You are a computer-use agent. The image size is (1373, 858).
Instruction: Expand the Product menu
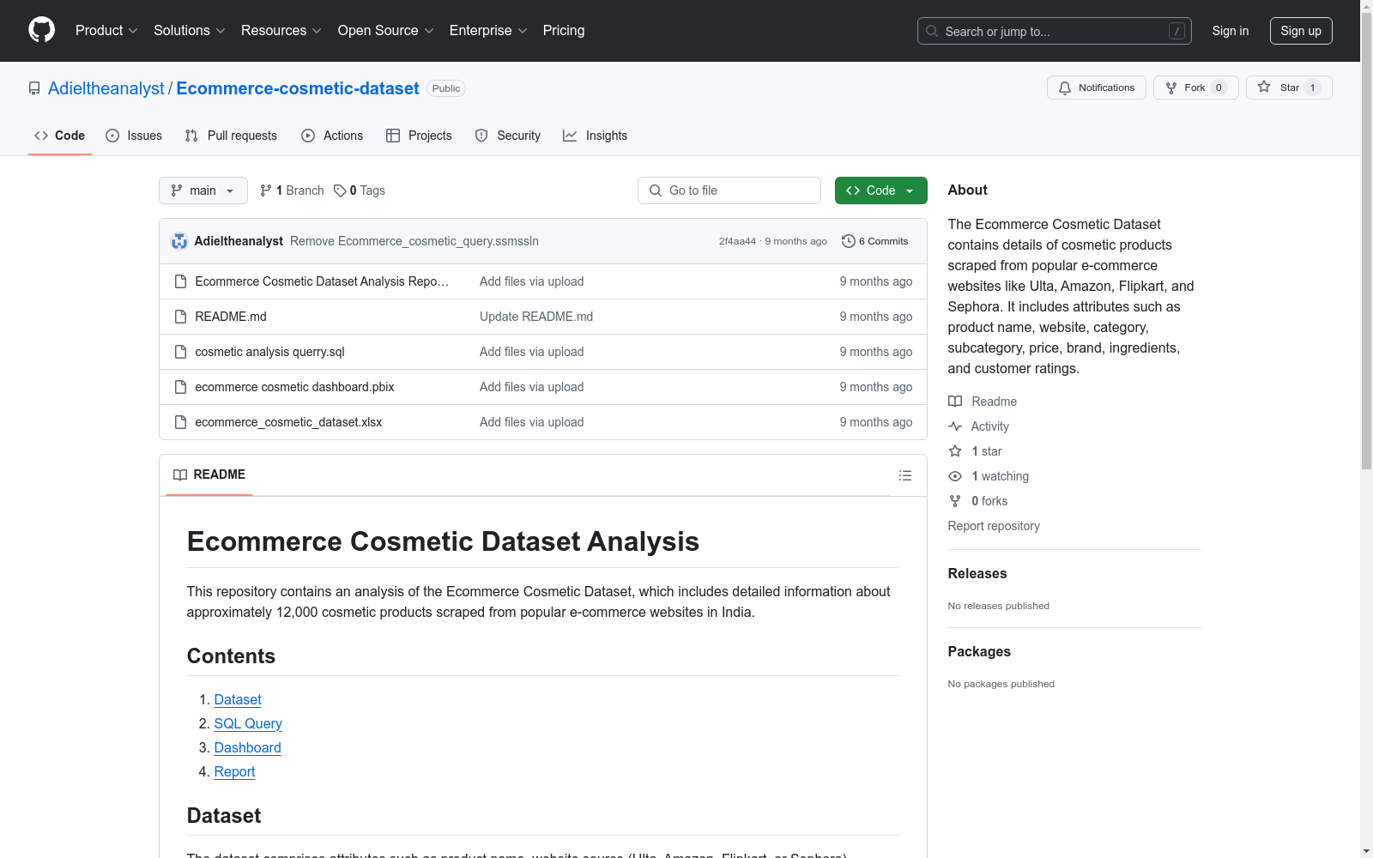tap(106, 31)
